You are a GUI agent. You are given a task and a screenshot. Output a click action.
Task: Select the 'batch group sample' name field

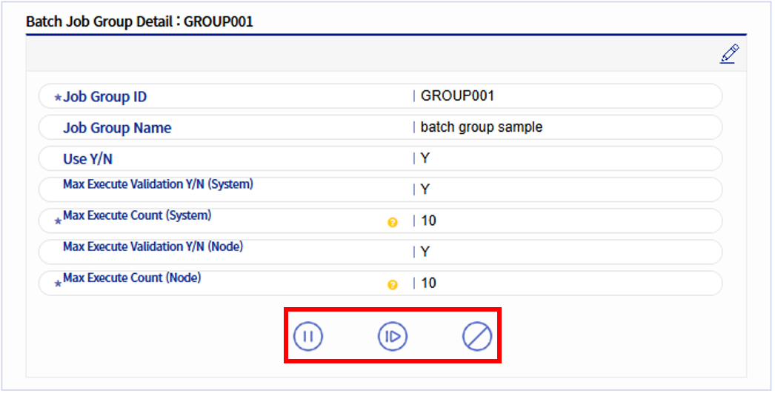pyautogui.click(x=481, y=127)
